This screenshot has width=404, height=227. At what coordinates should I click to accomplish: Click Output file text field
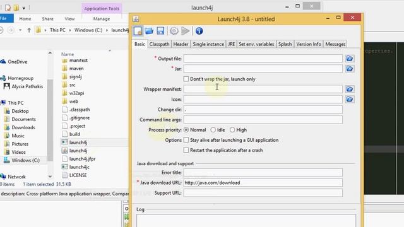click(x=263, y=59)
